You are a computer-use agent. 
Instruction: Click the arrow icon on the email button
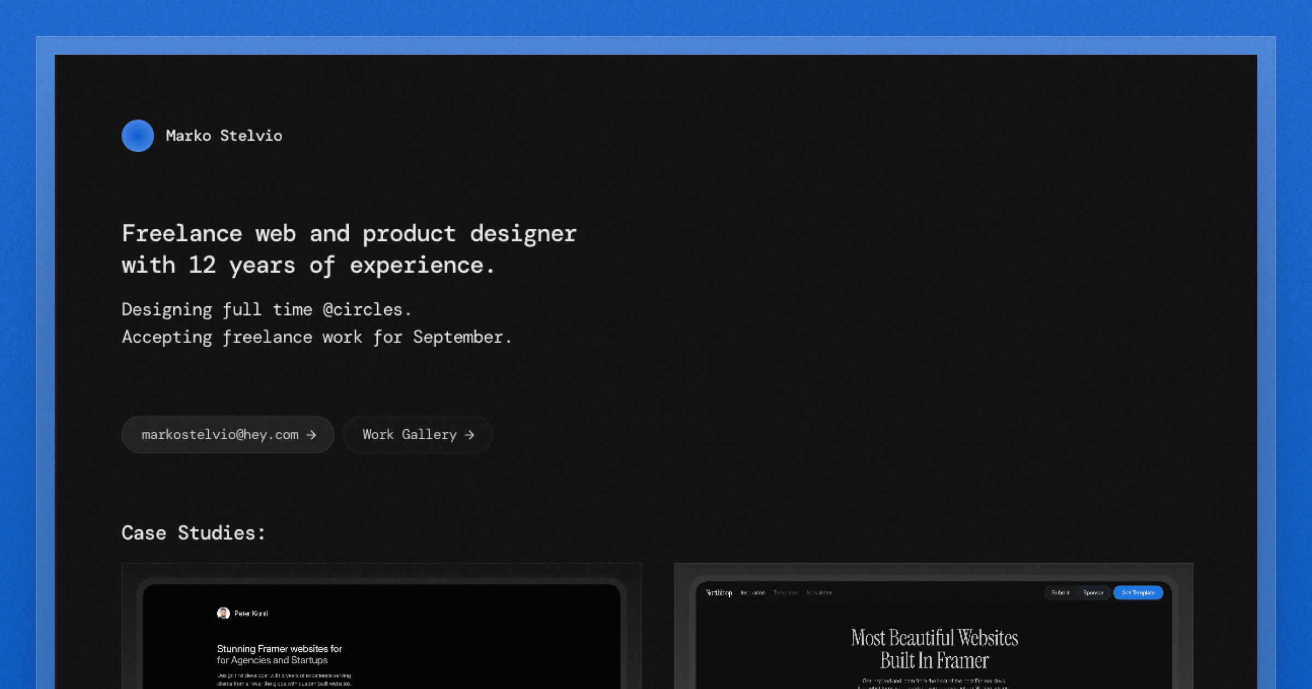[x=313, y=435]
